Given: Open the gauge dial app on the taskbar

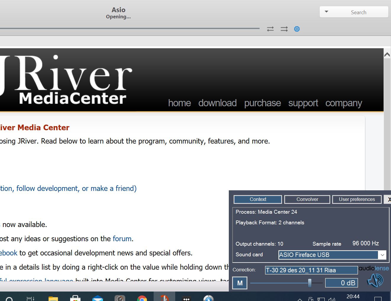Looking at the screenshot, I should click(x=120, y=298).
